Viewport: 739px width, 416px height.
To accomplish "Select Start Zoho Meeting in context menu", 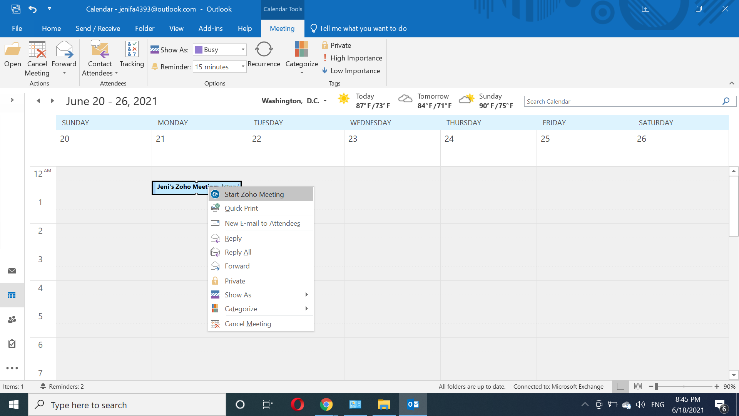I will tap(254, 195).
